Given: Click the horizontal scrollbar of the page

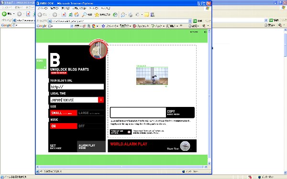Looking at the screenshot, I should [121, 167].
